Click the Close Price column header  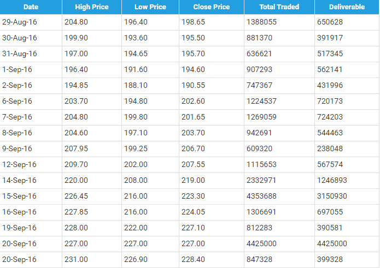[212, 7]
